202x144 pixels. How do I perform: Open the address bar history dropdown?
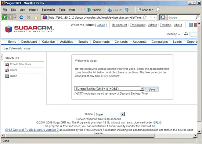155,17
